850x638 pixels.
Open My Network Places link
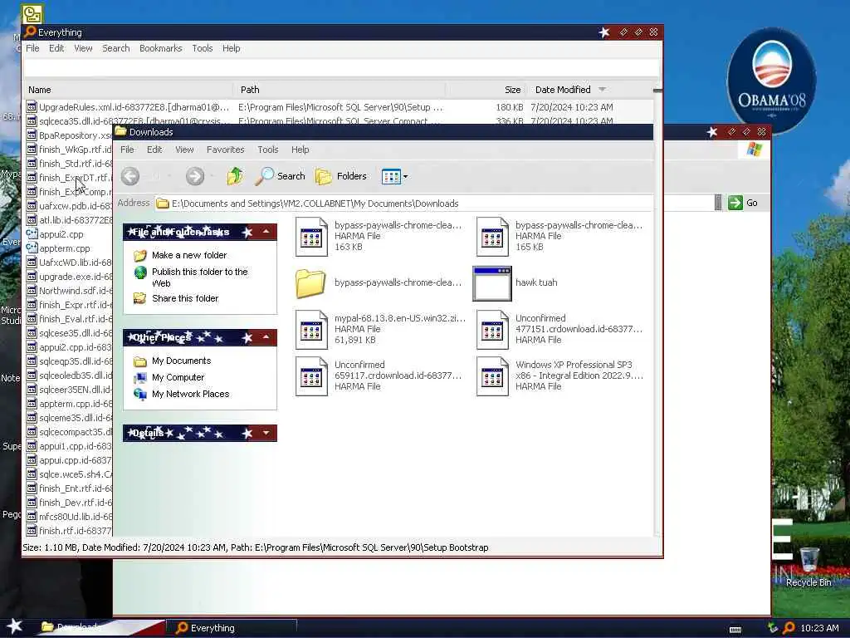190,394
